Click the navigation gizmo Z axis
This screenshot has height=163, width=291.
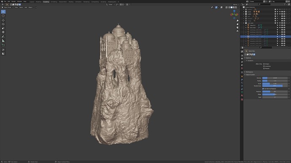[x=234, y=11]
